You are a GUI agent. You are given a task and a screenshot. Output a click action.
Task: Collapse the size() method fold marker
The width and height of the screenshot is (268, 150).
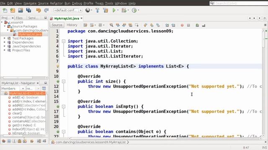pos(64,81)
